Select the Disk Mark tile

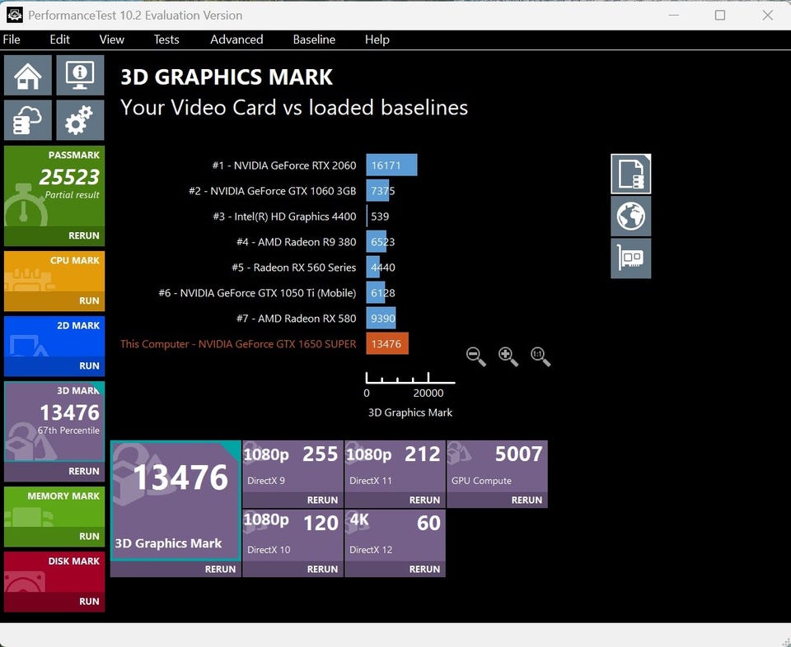click(54, 572)
